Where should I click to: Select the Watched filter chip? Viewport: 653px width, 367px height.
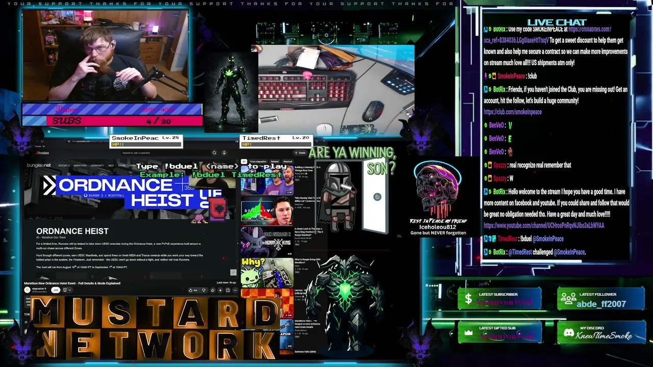288,162
